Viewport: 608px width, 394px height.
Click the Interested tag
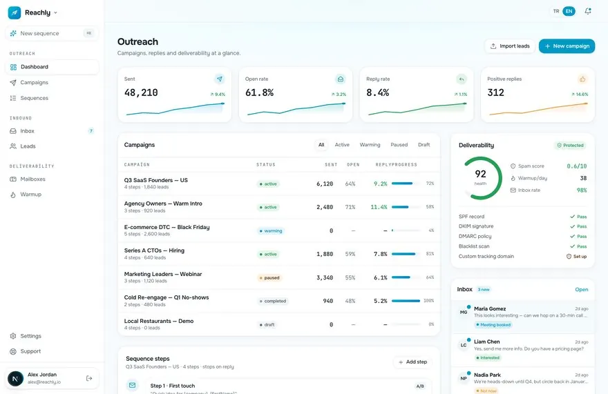[x=488, y=358]
